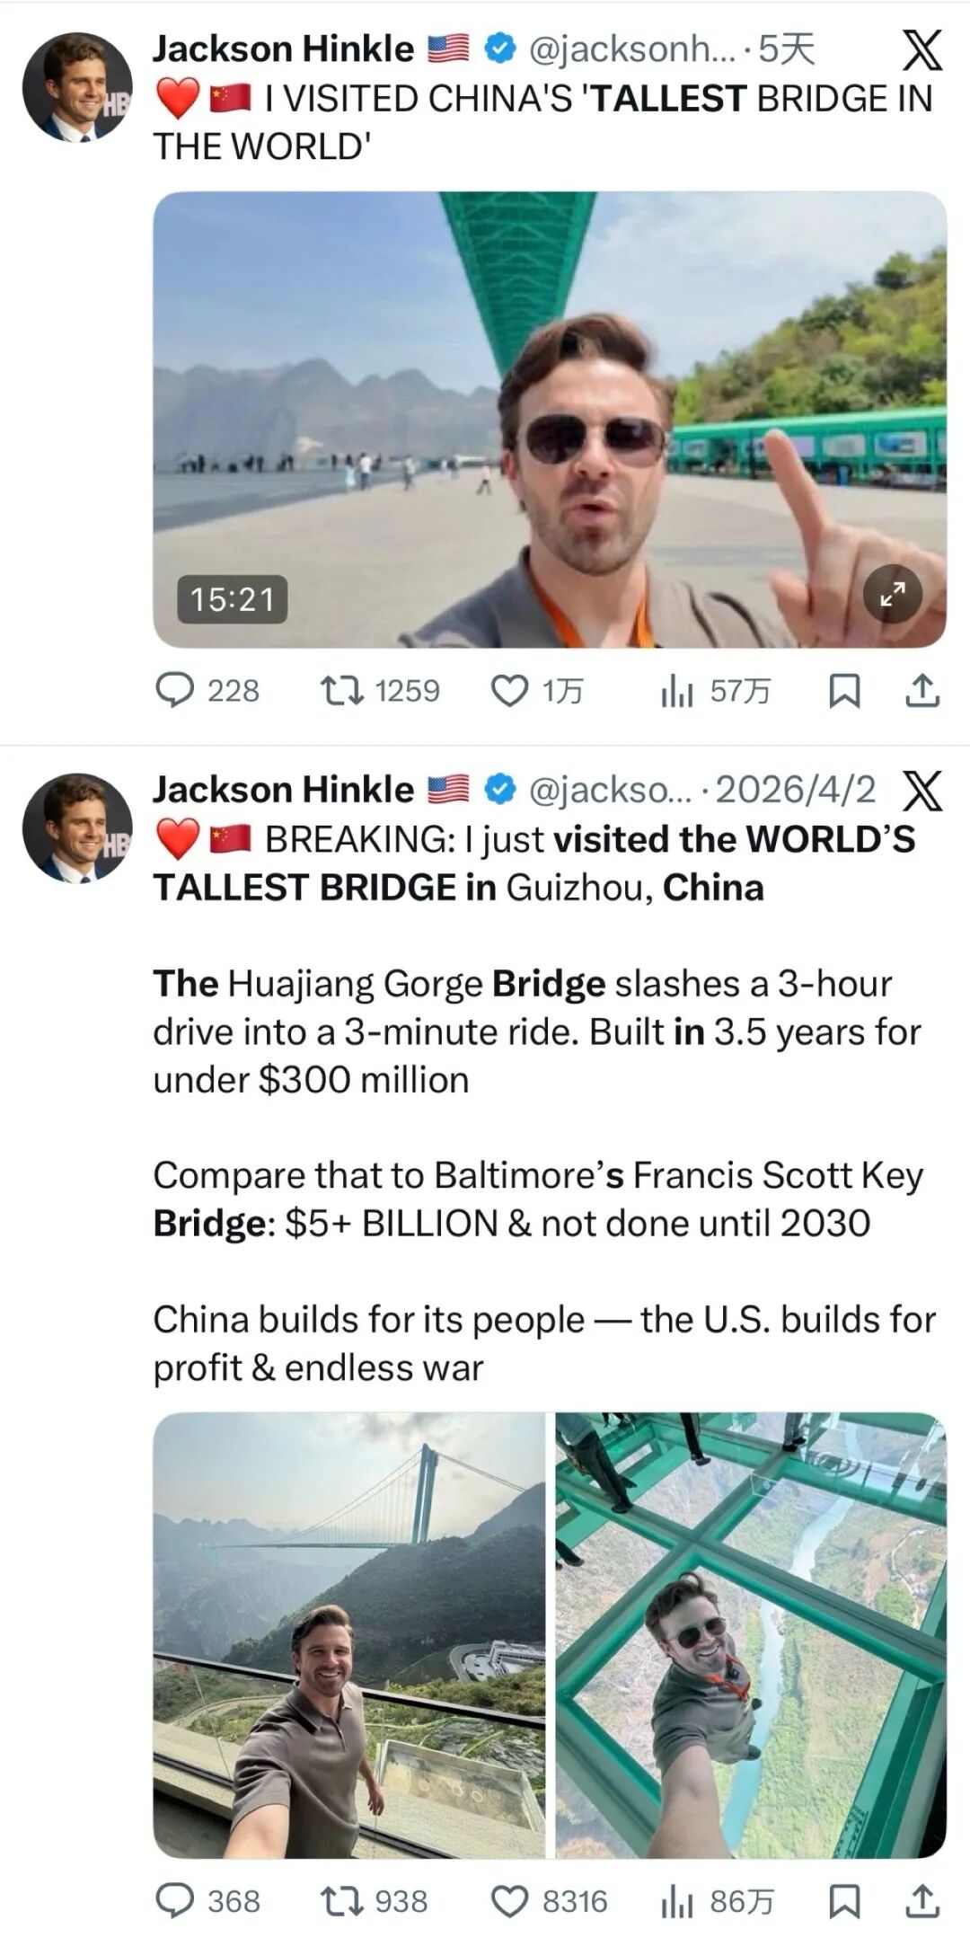Expand the video to fullscreen
The width and height of the screenshot is (970, 1955).
(892, 594)
